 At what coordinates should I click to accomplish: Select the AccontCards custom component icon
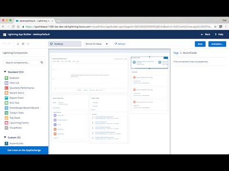[6, 143]
